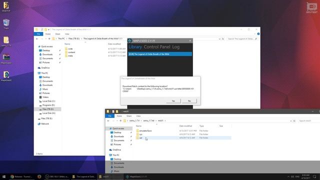The image size is (320, 180).
Task: Sort by Date modified in the Zelda window
Action: [x=114, y=44]
